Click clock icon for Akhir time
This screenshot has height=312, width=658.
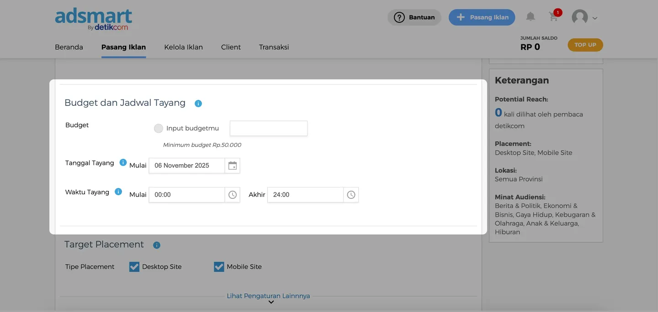coord(351,195)
